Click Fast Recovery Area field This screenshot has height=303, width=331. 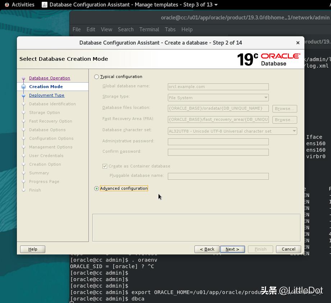pos(218,120)
